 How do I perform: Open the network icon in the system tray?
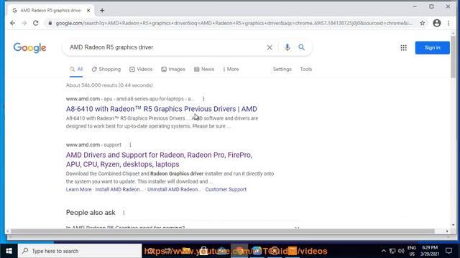coord(392,251)
